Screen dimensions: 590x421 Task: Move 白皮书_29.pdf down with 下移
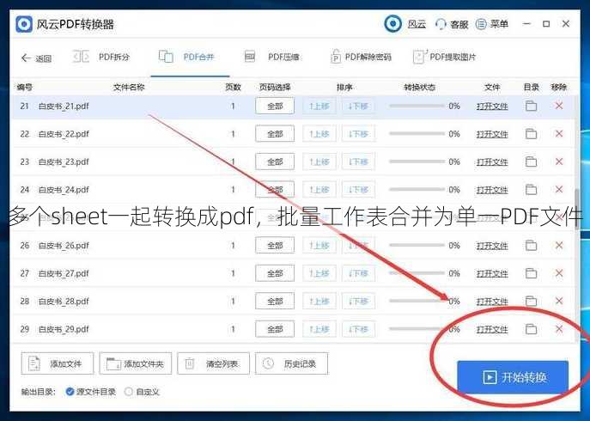pyautogui.click(x=358, y=329)
